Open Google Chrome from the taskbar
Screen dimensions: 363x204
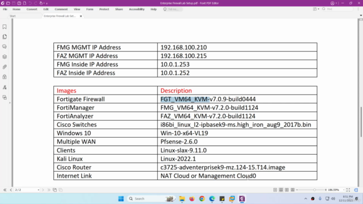point(202,199)
